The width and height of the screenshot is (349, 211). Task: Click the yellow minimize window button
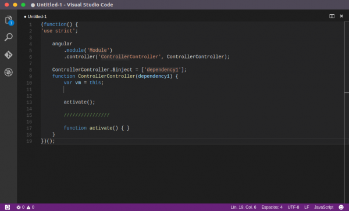pos(15,5)
